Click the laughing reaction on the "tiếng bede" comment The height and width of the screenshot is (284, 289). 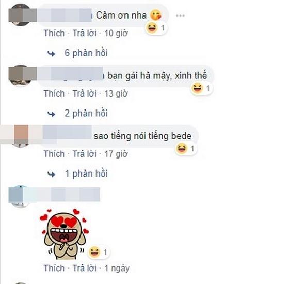[182, 149]
